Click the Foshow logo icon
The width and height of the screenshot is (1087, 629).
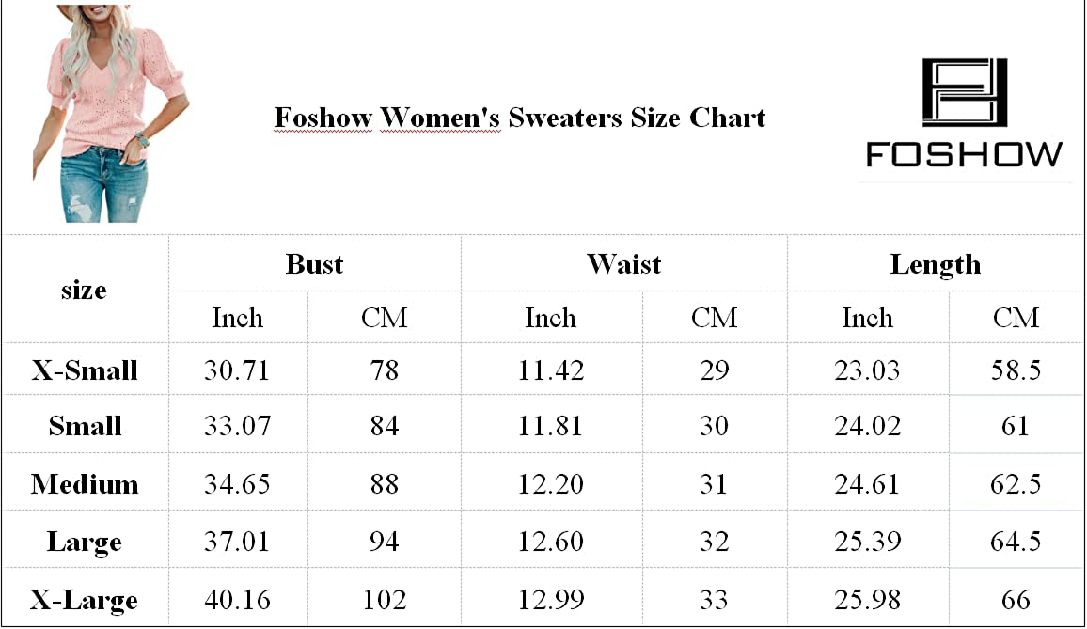(964, 93)
